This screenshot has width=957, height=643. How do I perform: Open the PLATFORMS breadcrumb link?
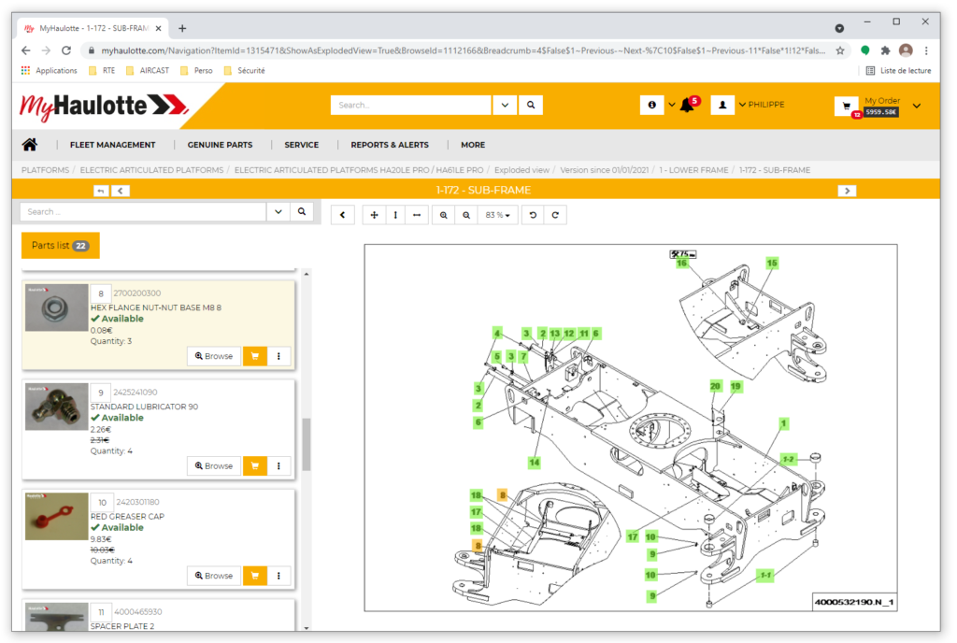tap(45, 170)
